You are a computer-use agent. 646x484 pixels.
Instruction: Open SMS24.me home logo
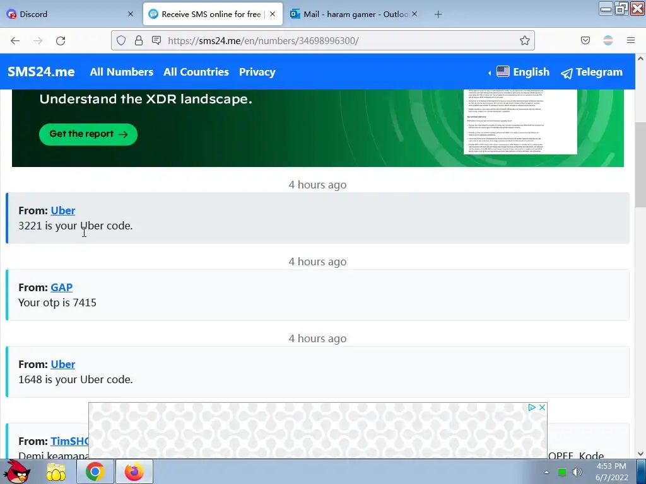(41, 72)
